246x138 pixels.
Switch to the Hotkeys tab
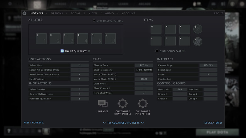[37, 13]
